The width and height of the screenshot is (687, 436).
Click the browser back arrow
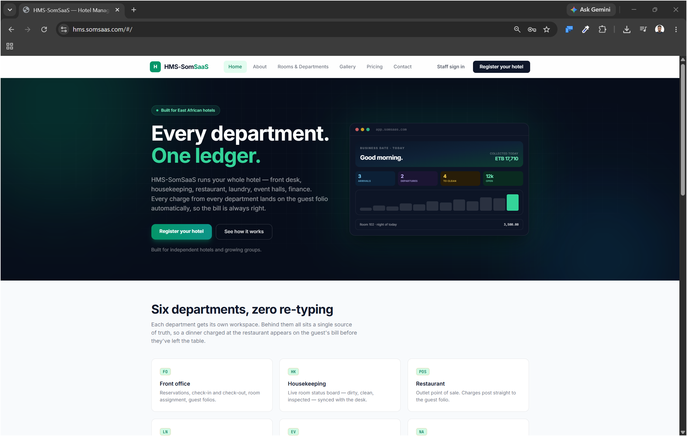point(11,29)
